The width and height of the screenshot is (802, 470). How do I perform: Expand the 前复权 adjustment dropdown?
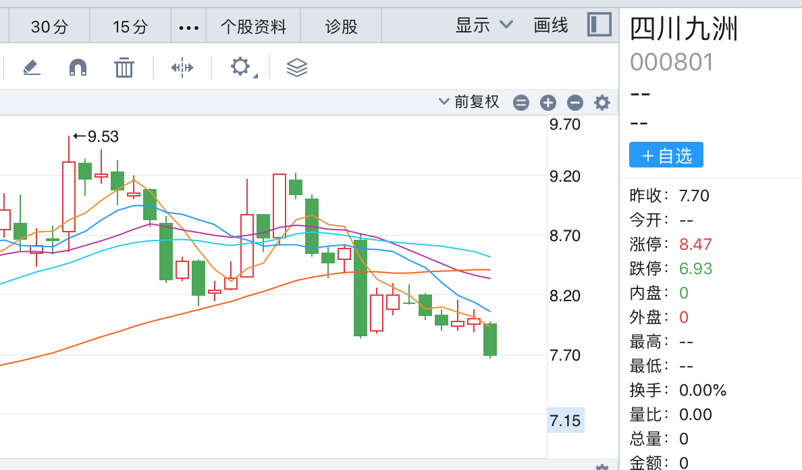pyautogui.click(x=469, y=102)
